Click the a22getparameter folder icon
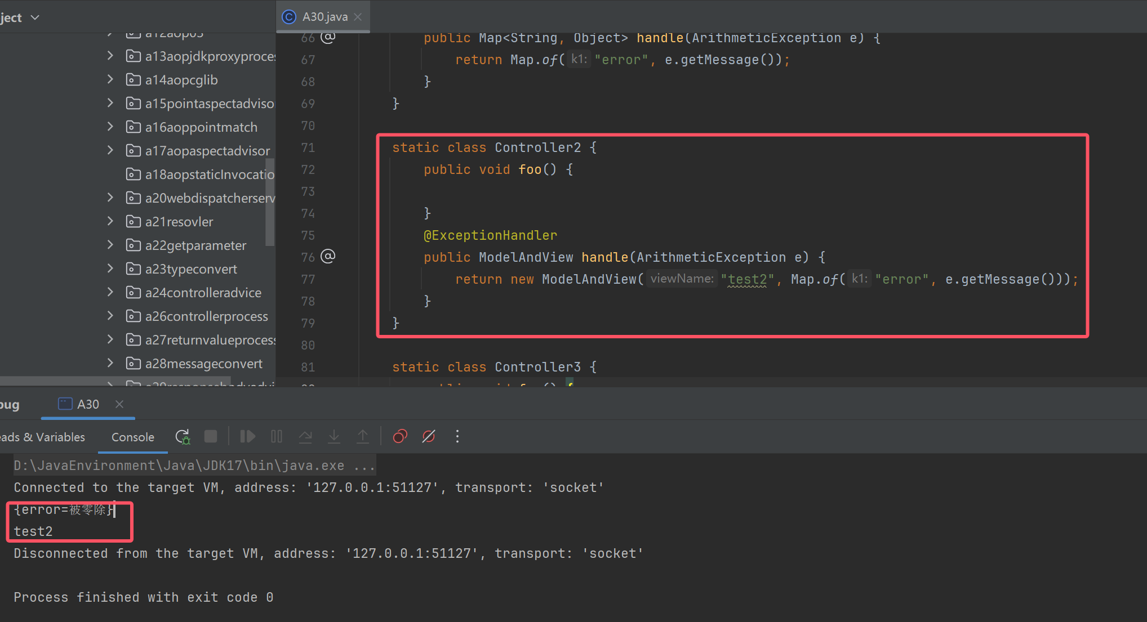This screenshot has width=1147, height=622. (x=133, y=245)
